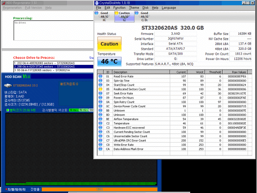257x193 pixels.
Task: Click the CrystalDiskInfo title bar app icon
Action: click(x=97, y=3)
